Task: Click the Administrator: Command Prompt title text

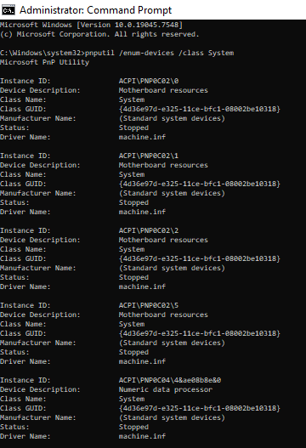Action: pos(95,10)
